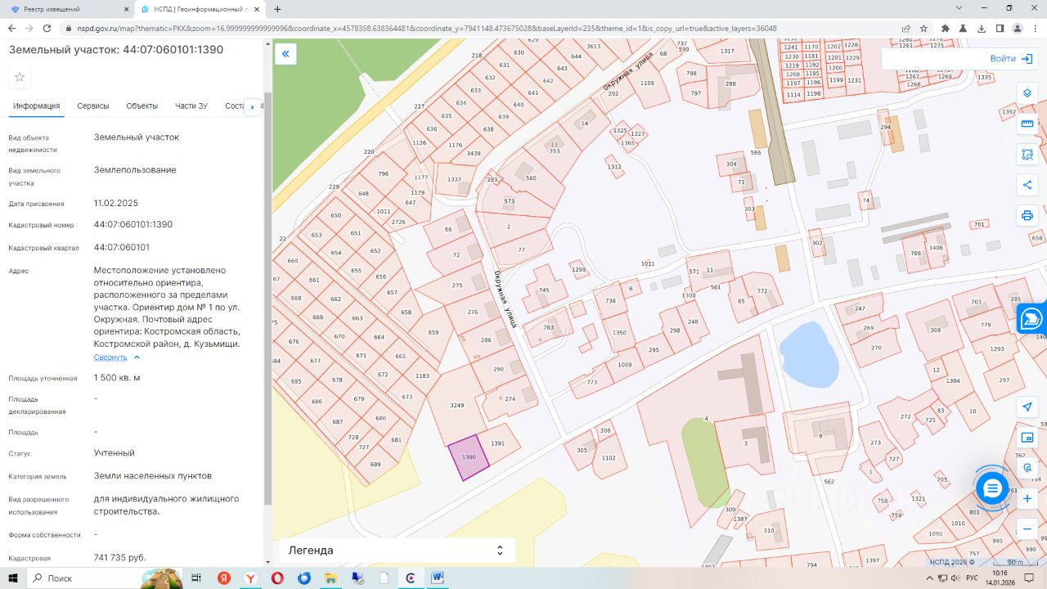Viewport: 1047px width, 589px height.
Task: Print the map with printer icon
Action: (1027, 216)
